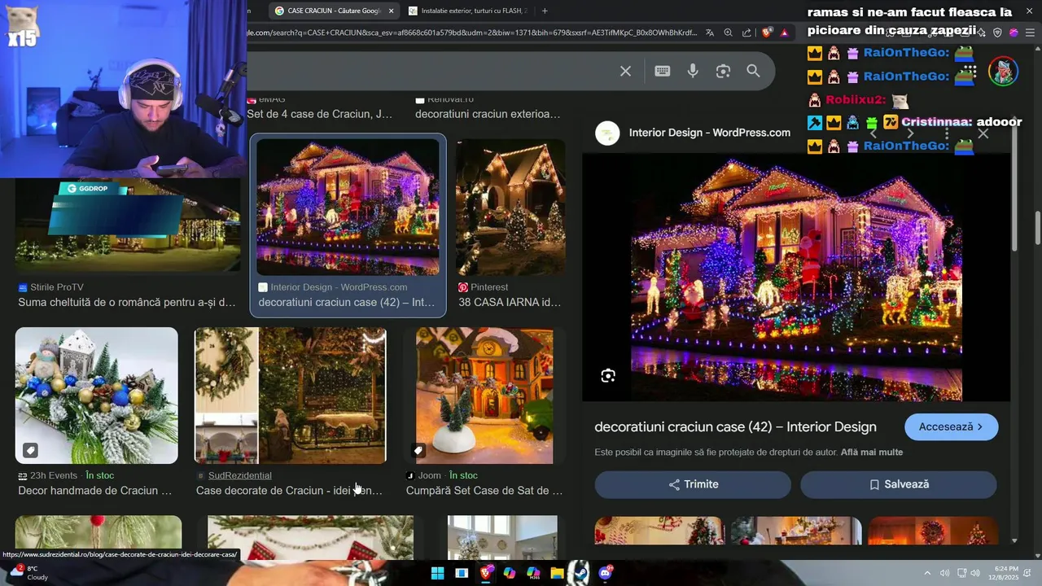Select the SudRezidential wreath collage thumbnail
Screen dimensions: 1042x586
(x=290, y=396)
